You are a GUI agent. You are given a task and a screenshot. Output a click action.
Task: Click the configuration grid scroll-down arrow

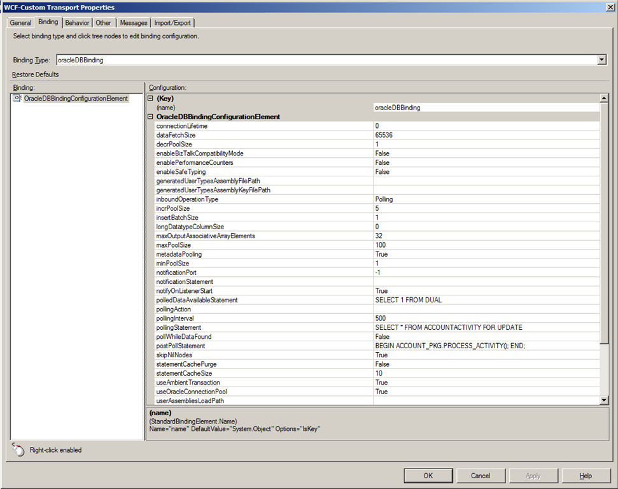pos(604,400)
